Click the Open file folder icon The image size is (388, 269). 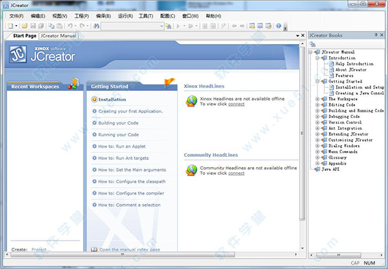click(25, 26)
